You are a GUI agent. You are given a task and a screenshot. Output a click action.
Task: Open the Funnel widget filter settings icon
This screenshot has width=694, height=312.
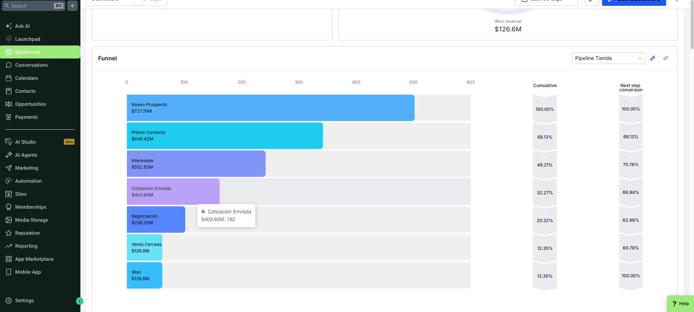666,58
